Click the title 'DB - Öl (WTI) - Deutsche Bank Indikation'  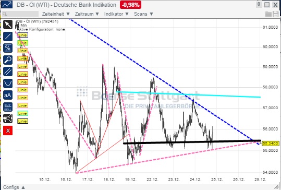pyautogui.click(x=67, y=5)
